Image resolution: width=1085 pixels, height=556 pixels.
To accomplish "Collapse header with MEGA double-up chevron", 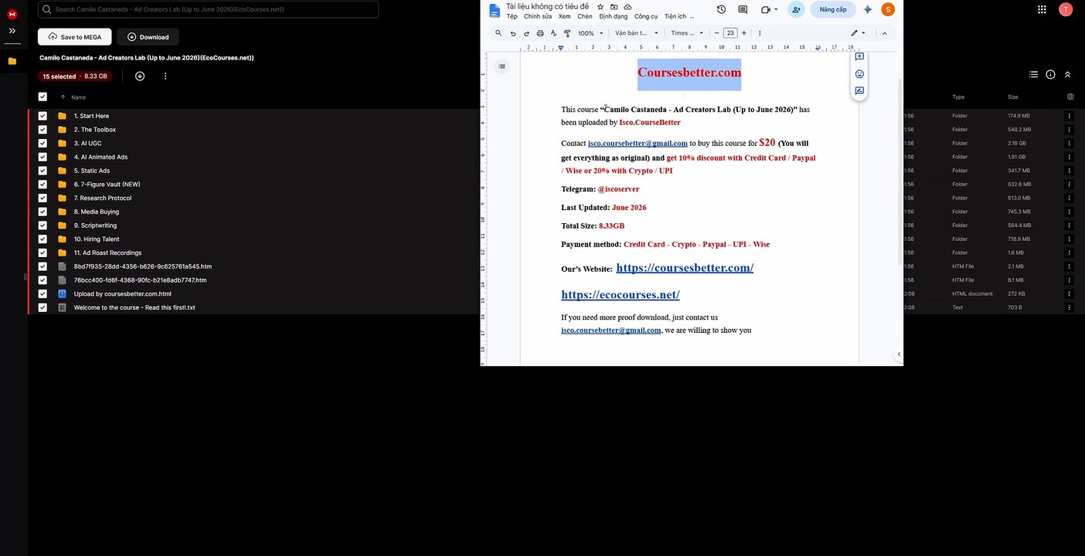I will click(1067, 75).
